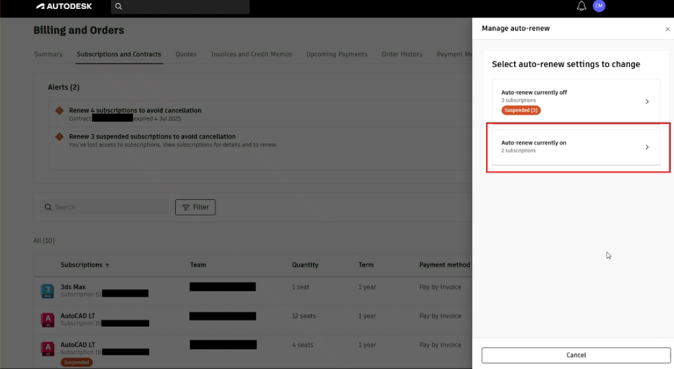Click the 'All (10)' count label

(x=44, y=240)
